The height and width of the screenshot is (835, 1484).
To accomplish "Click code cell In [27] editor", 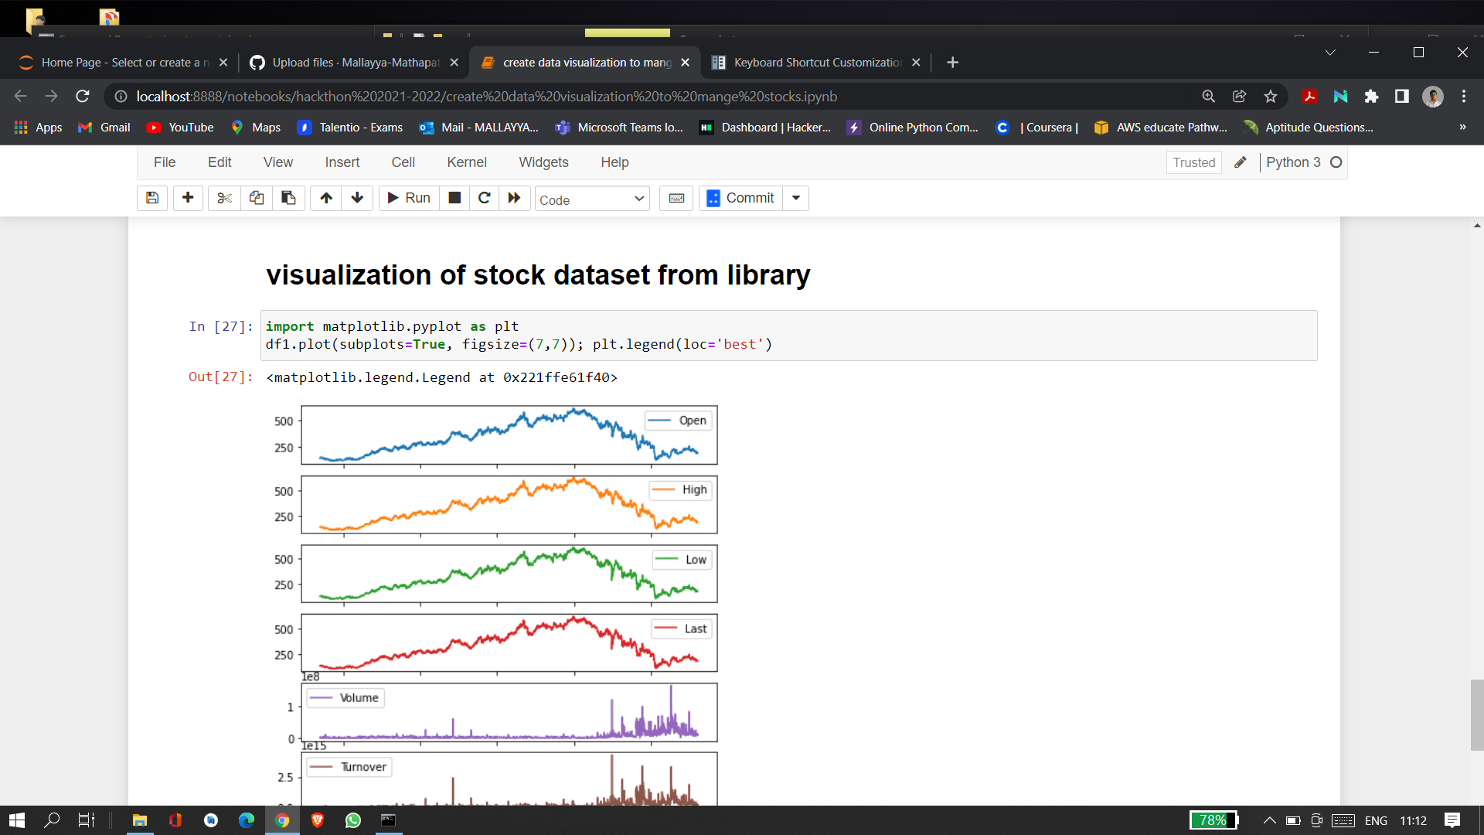I will click(789, 336).
